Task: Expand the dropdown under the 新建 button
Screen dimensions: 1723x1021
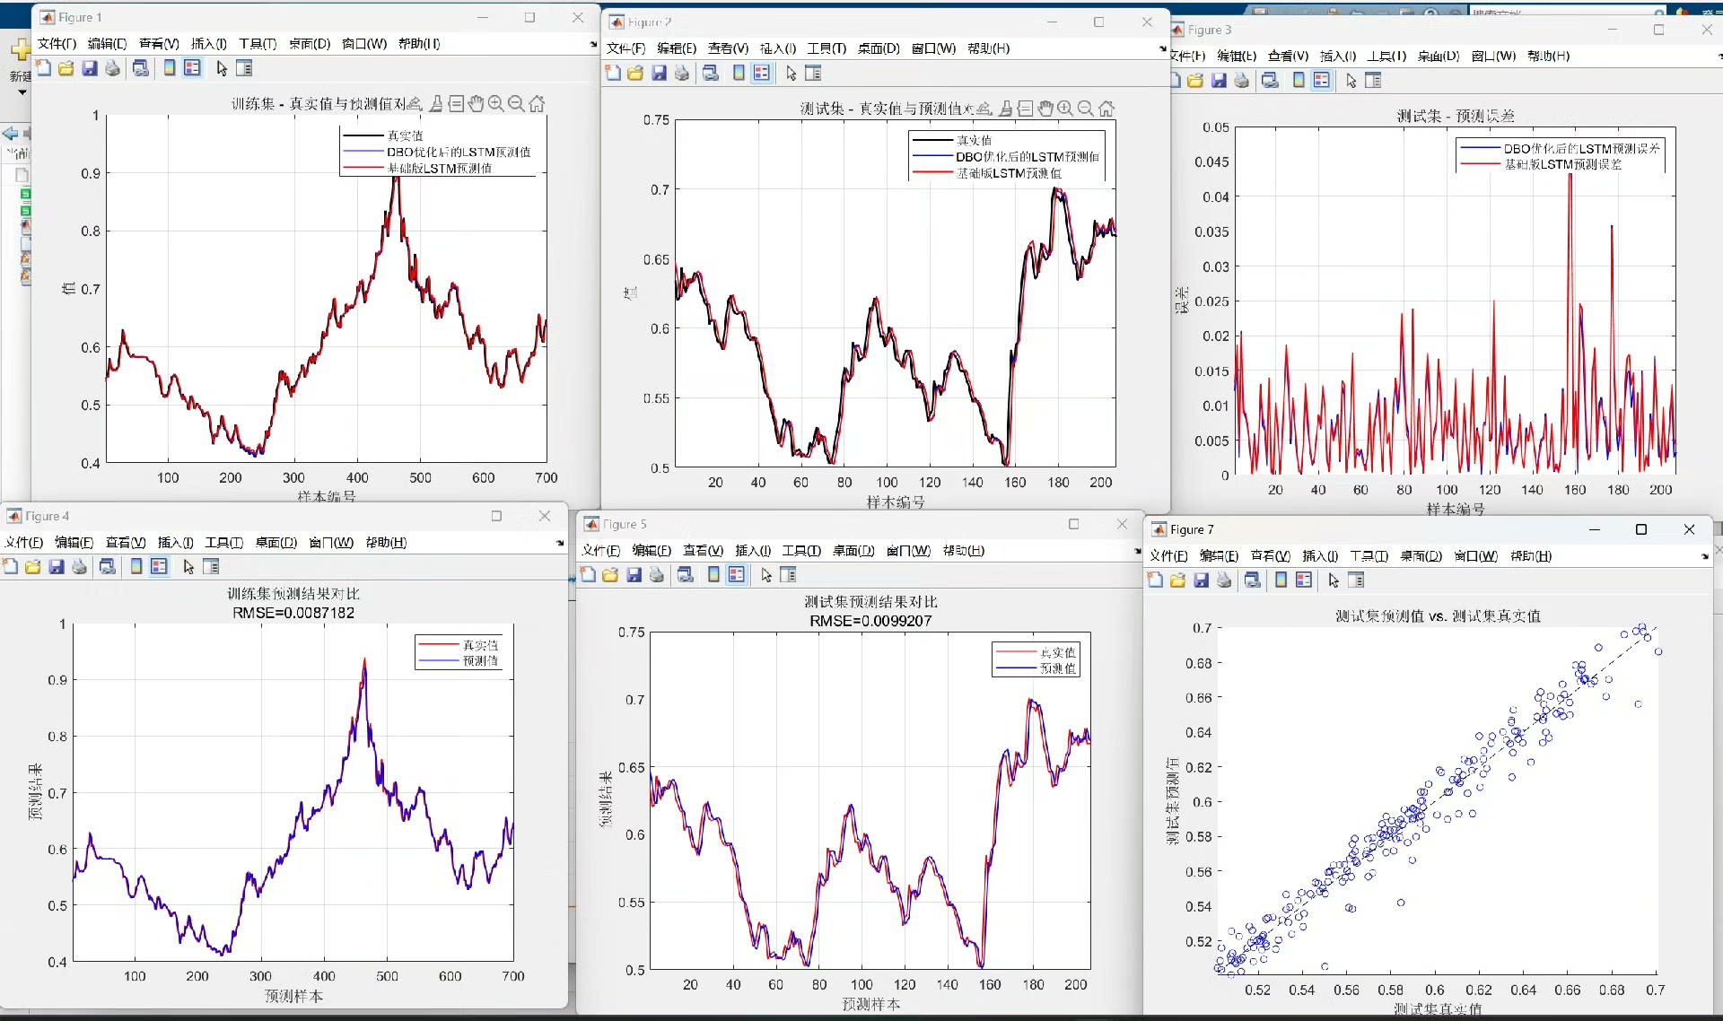Action: 22,92
